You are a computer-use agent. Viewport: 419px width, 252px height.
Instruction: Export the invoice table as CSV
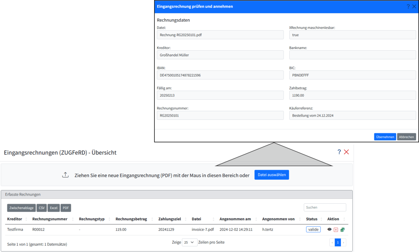[x=41, y=208]
